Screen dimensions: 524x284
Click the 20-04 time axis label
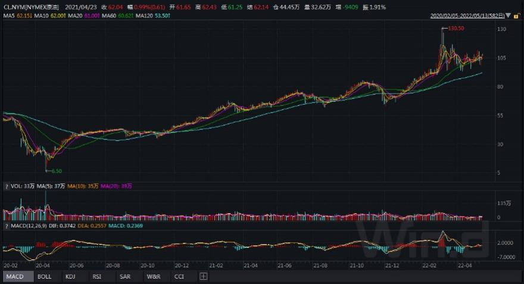point(42,266)
